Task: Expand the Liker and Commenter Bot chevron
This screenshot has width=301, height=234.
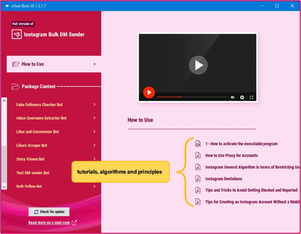Action: click(95, 132)
